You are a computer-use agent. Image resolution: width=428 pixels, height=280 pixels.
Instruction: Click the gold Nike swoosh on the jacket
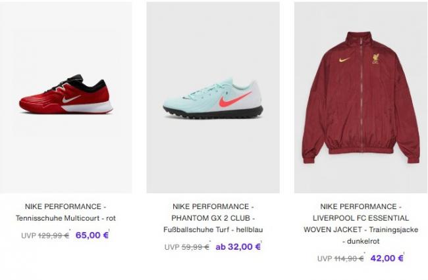click(344, 59)
